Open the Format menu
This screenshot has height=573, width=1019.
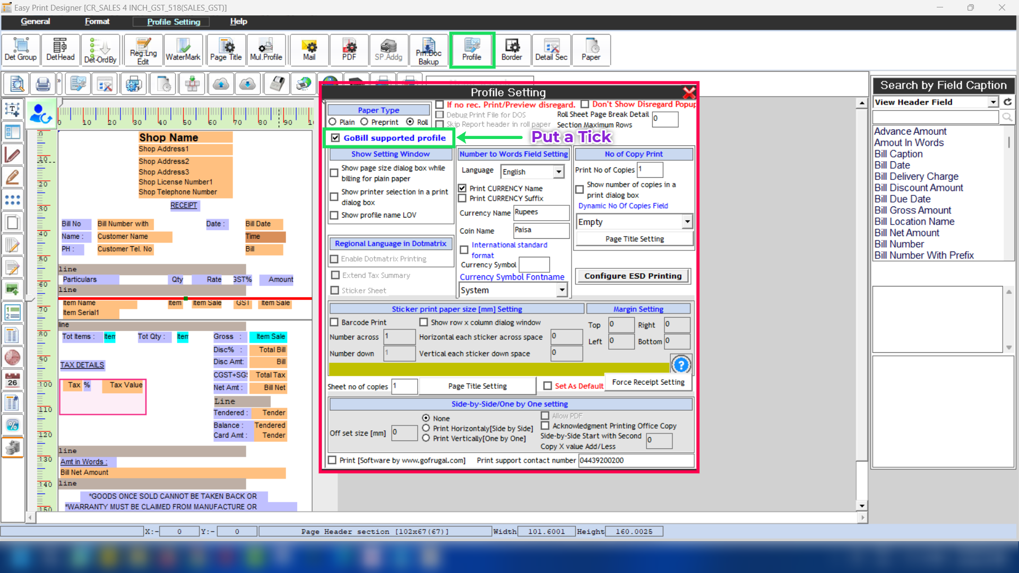pyautogui.click(x=97, y=22)
